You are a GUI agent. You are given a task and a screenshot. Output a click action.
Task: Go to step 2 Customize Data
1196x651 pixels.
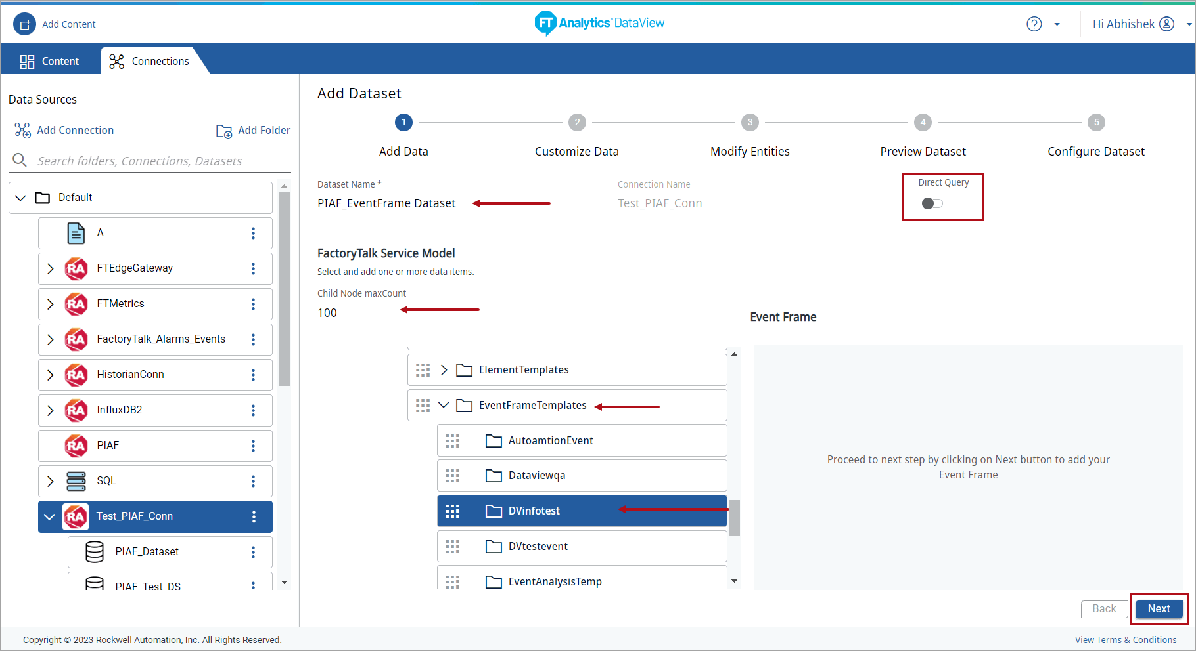tap(577, 122)
